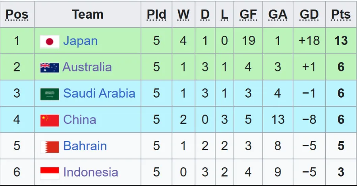Click the GF column header

[x=248, y=15]
